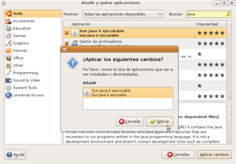
Task: Click the Ayuda help button
Action: pos(15,155)
